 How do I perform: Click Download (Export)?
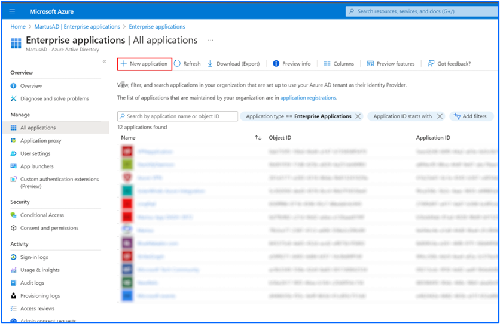tap(233, 64)
